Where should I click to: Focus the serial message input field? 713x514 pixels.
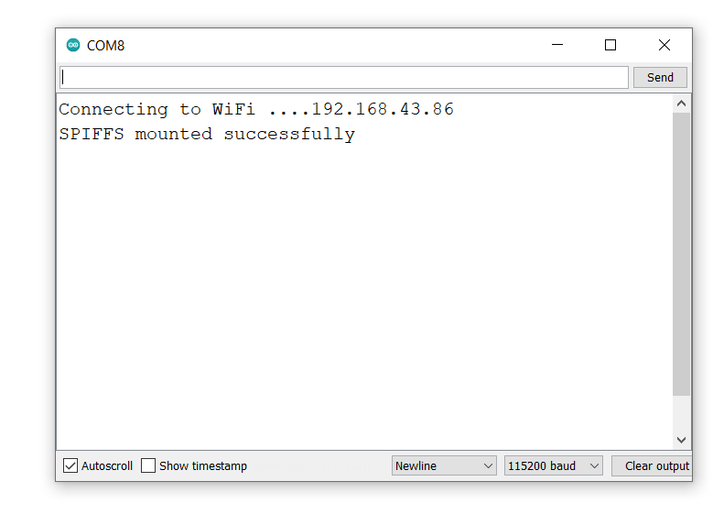coord(343,77)
